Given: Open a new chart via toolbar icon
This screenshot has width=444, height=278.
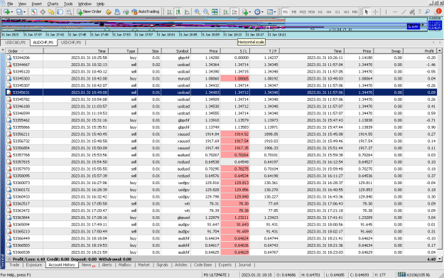Looking at the screenshot, I should click(6, 11).
